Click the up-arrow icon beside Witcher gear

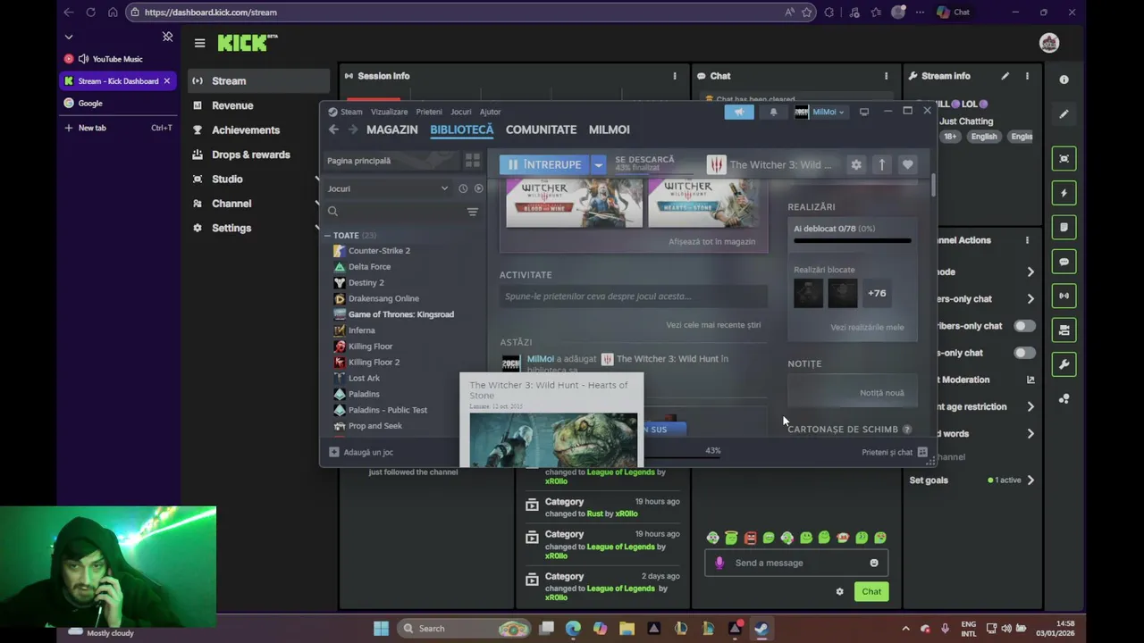coord(882,164)
